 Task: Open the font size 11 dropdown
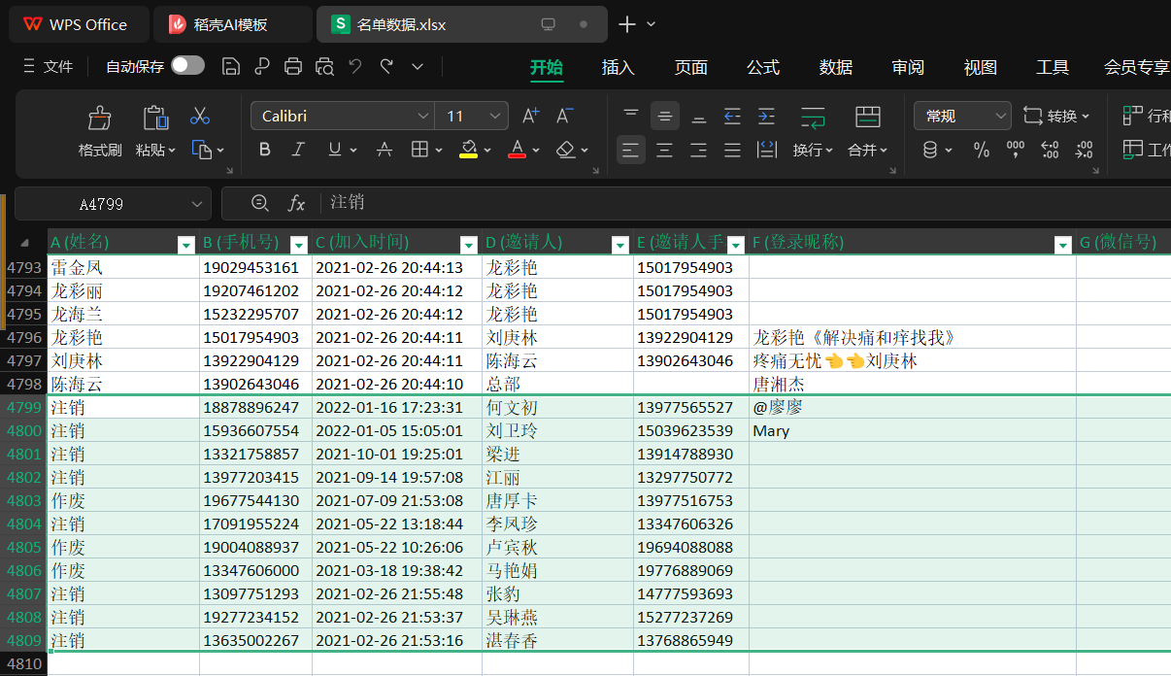point(496,117)
